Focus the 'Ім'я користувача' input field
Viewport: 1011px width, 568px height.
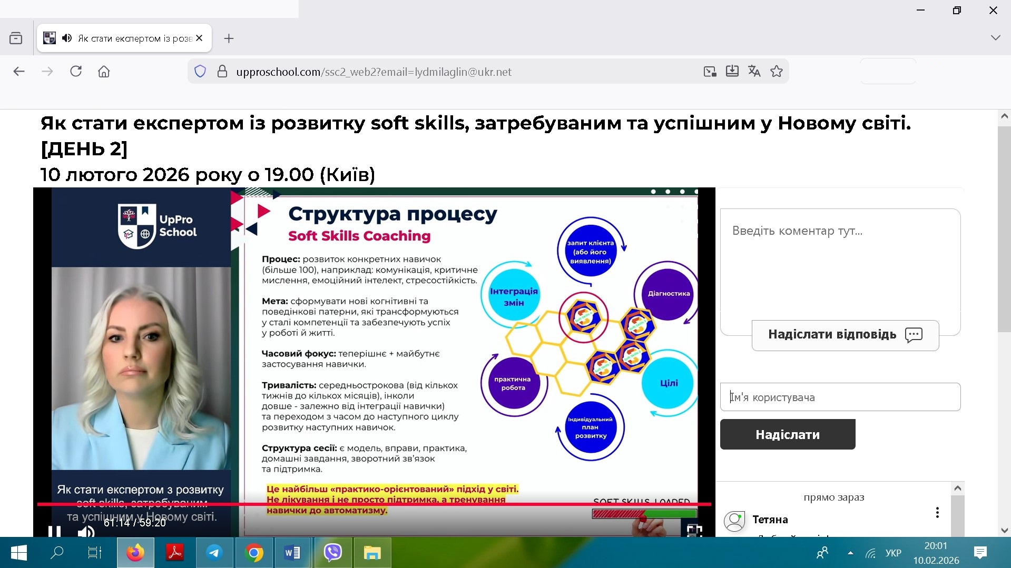coord(840,397)
